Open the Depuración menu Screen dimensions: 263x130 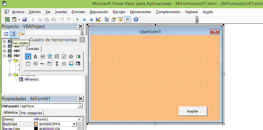99,12
